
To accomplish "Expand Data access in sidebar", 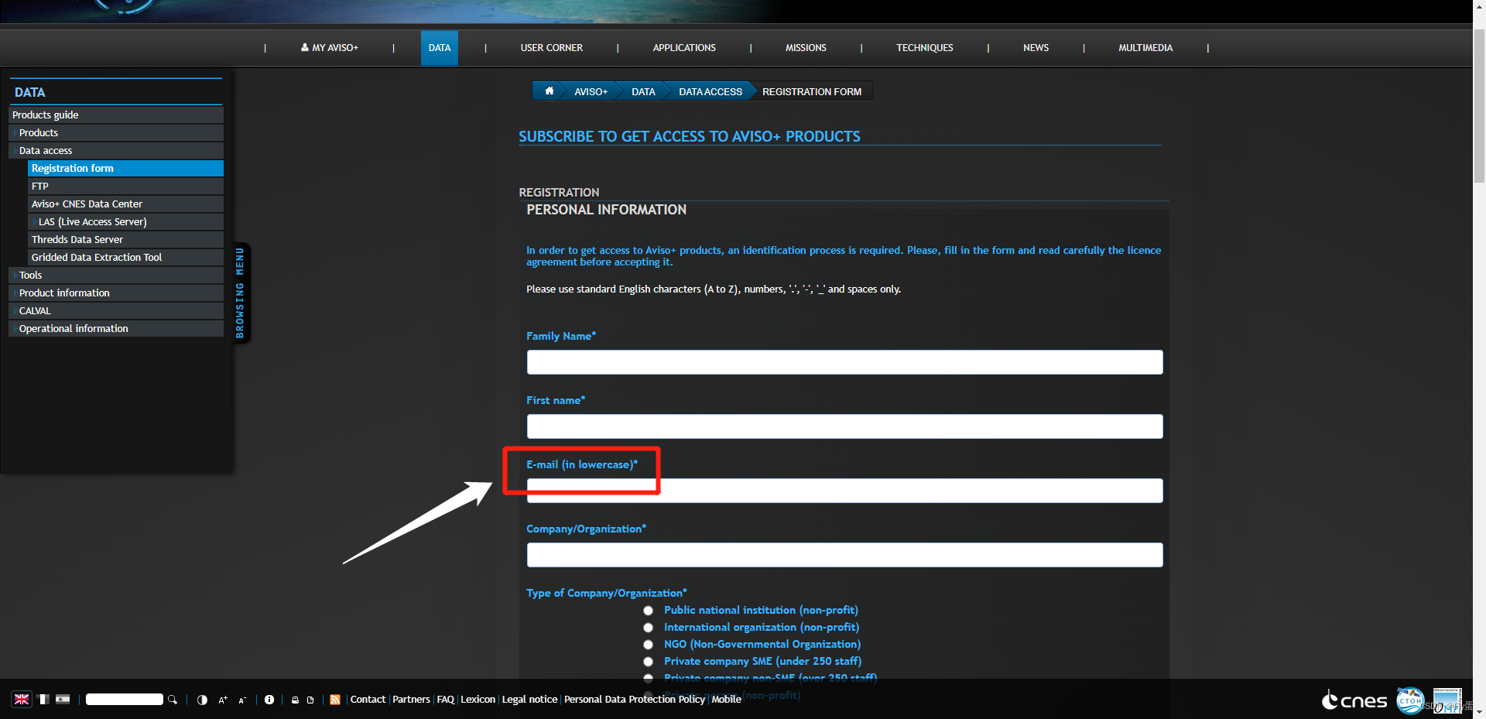I will 116,150.
